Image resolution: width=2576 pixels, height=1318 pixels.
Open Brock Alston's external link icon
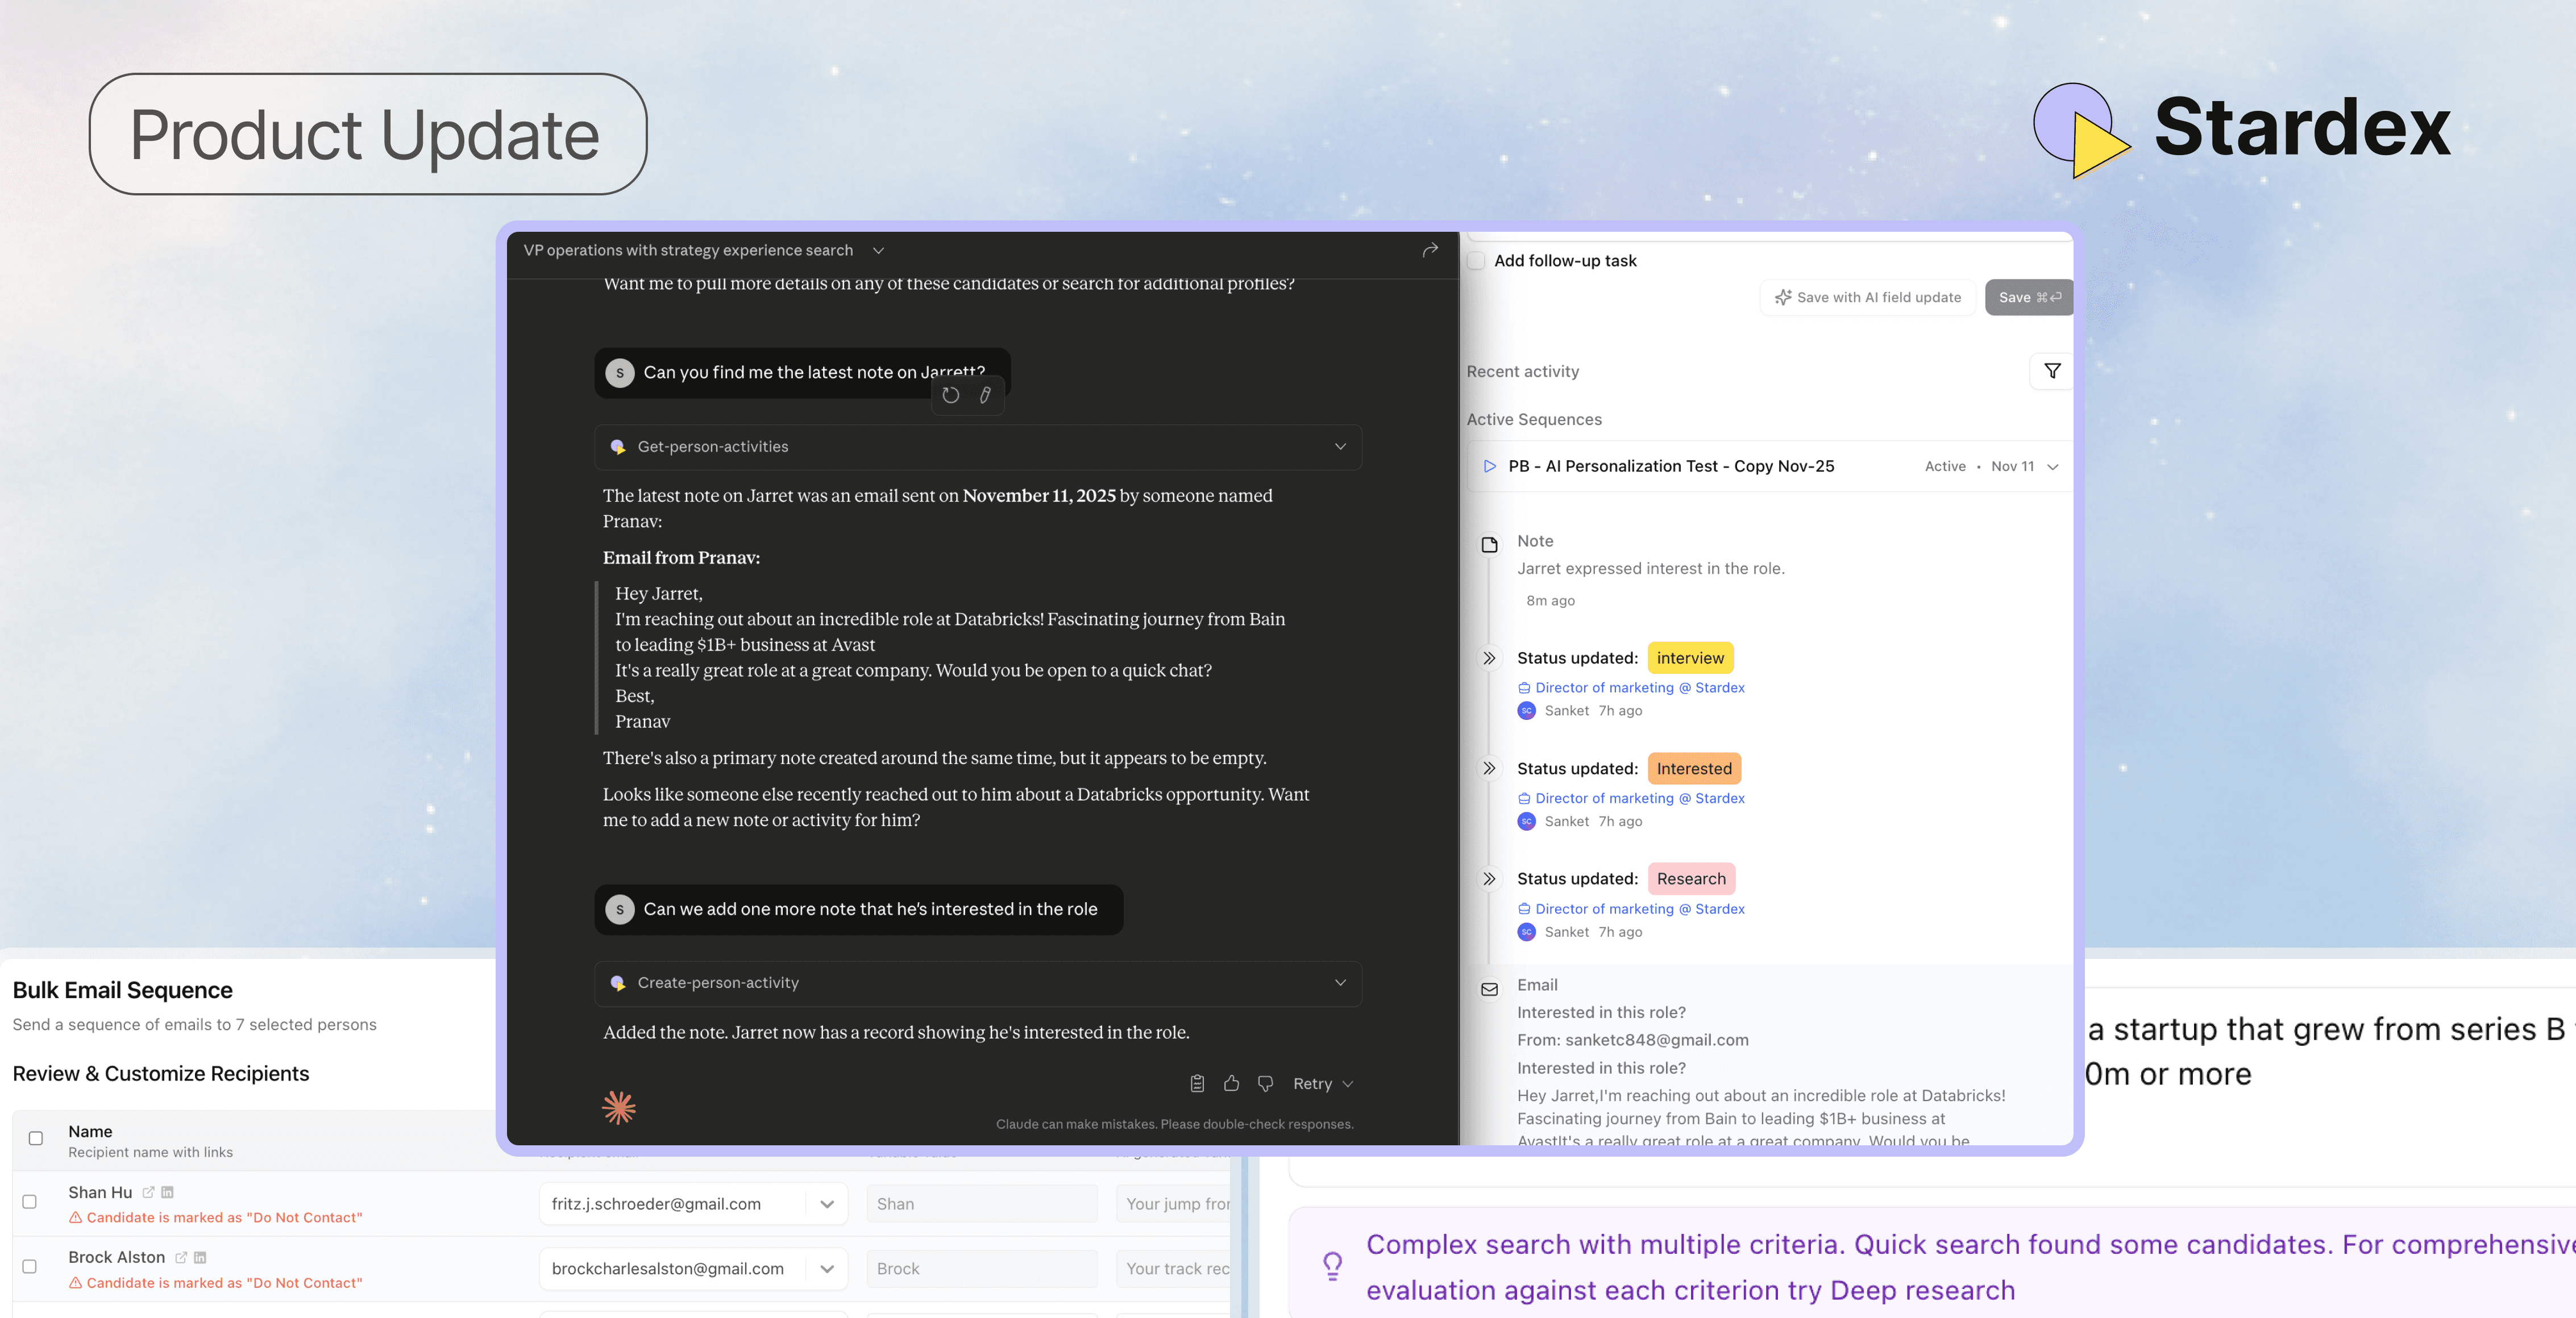(x=180, y=1257)
